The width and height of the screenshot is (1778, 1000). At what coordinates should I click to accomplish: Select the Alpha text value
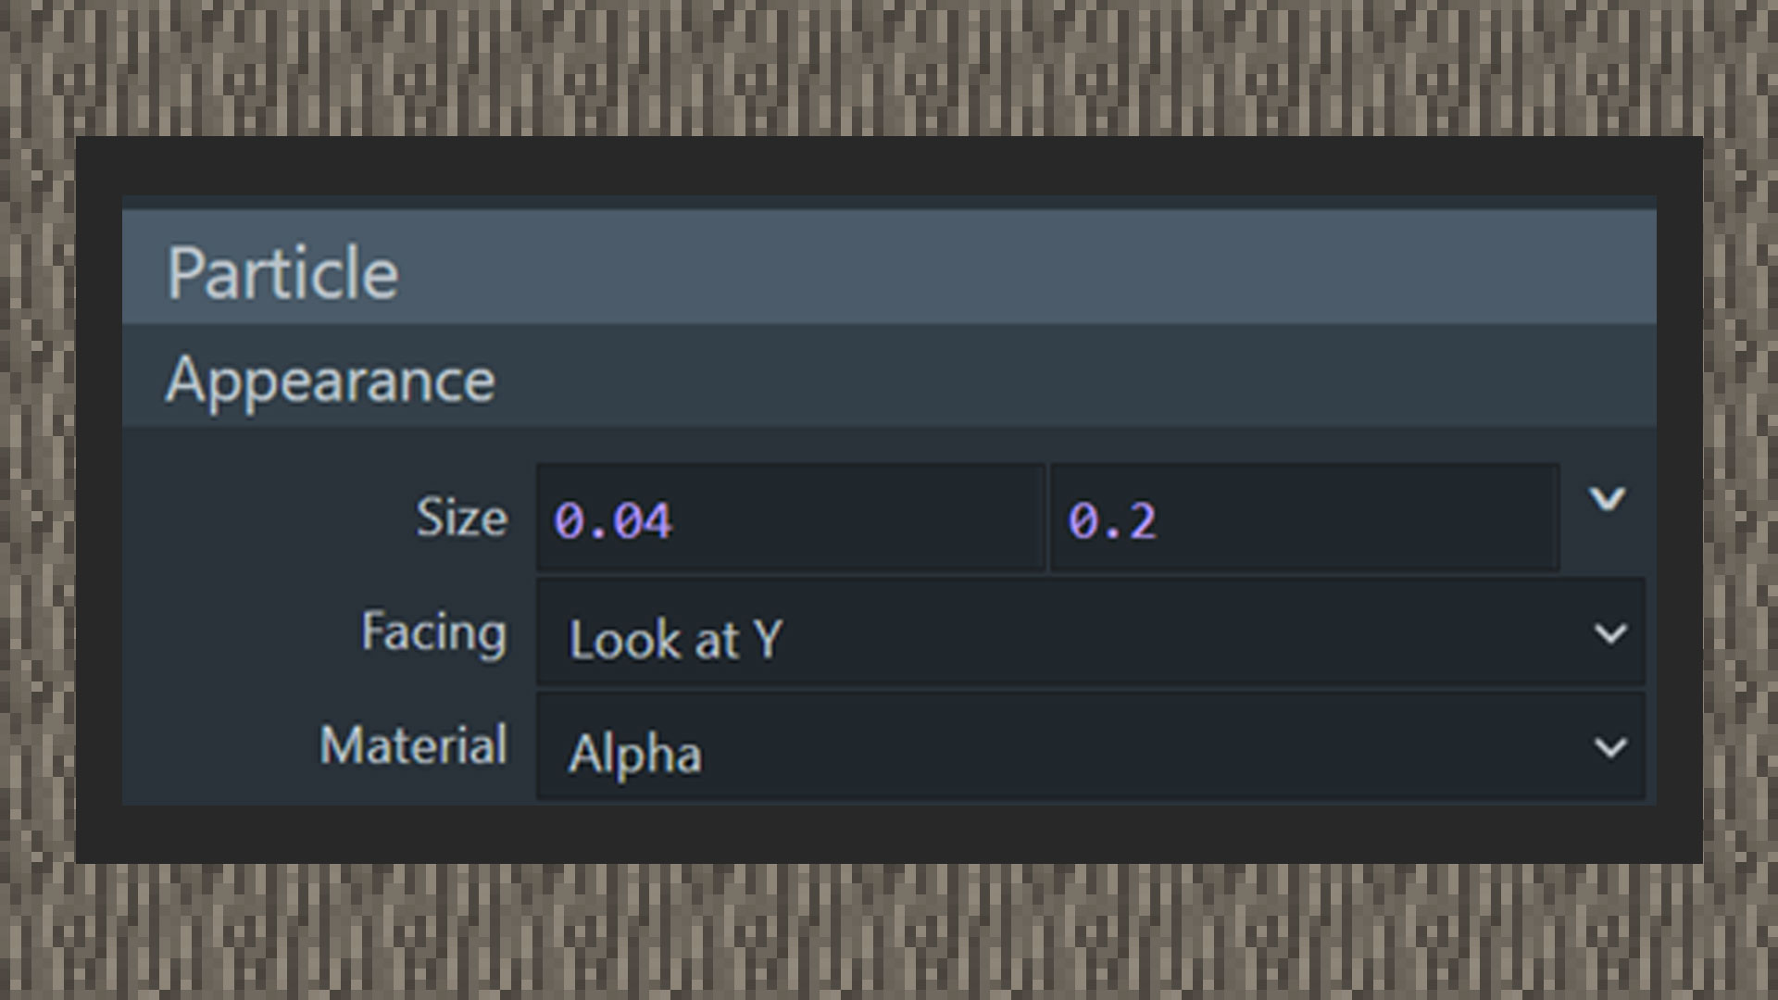pos(635,754)
